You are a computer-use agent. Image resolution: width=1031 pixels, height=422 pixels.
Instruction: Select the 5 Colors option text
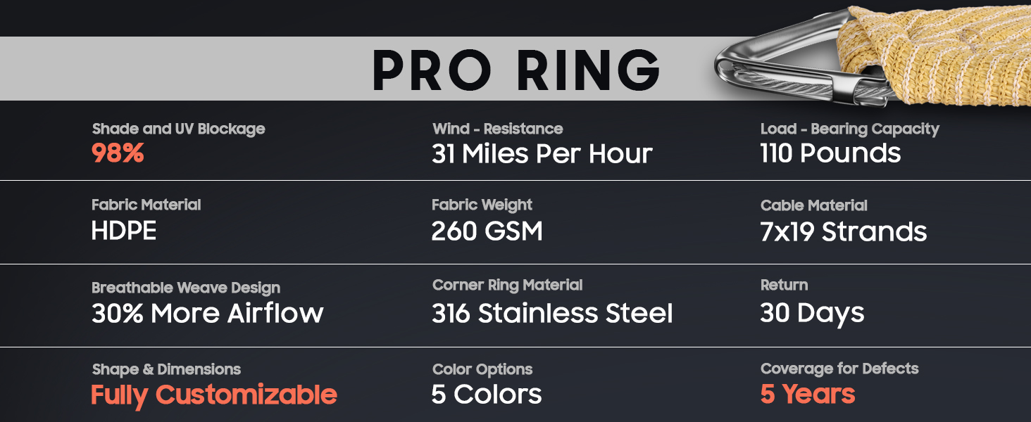pyautogui.click(x=487, y=395)
